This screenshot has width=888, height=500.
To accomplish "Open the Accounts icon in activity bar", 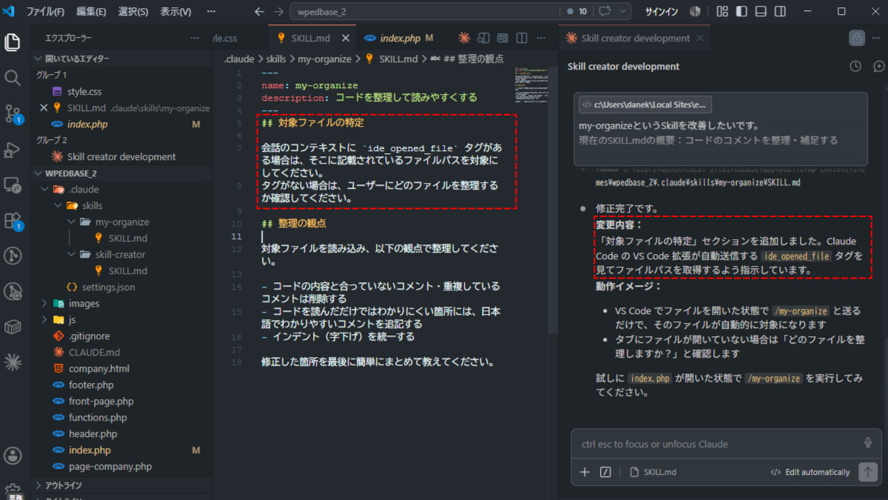I will tap(13, 455).
